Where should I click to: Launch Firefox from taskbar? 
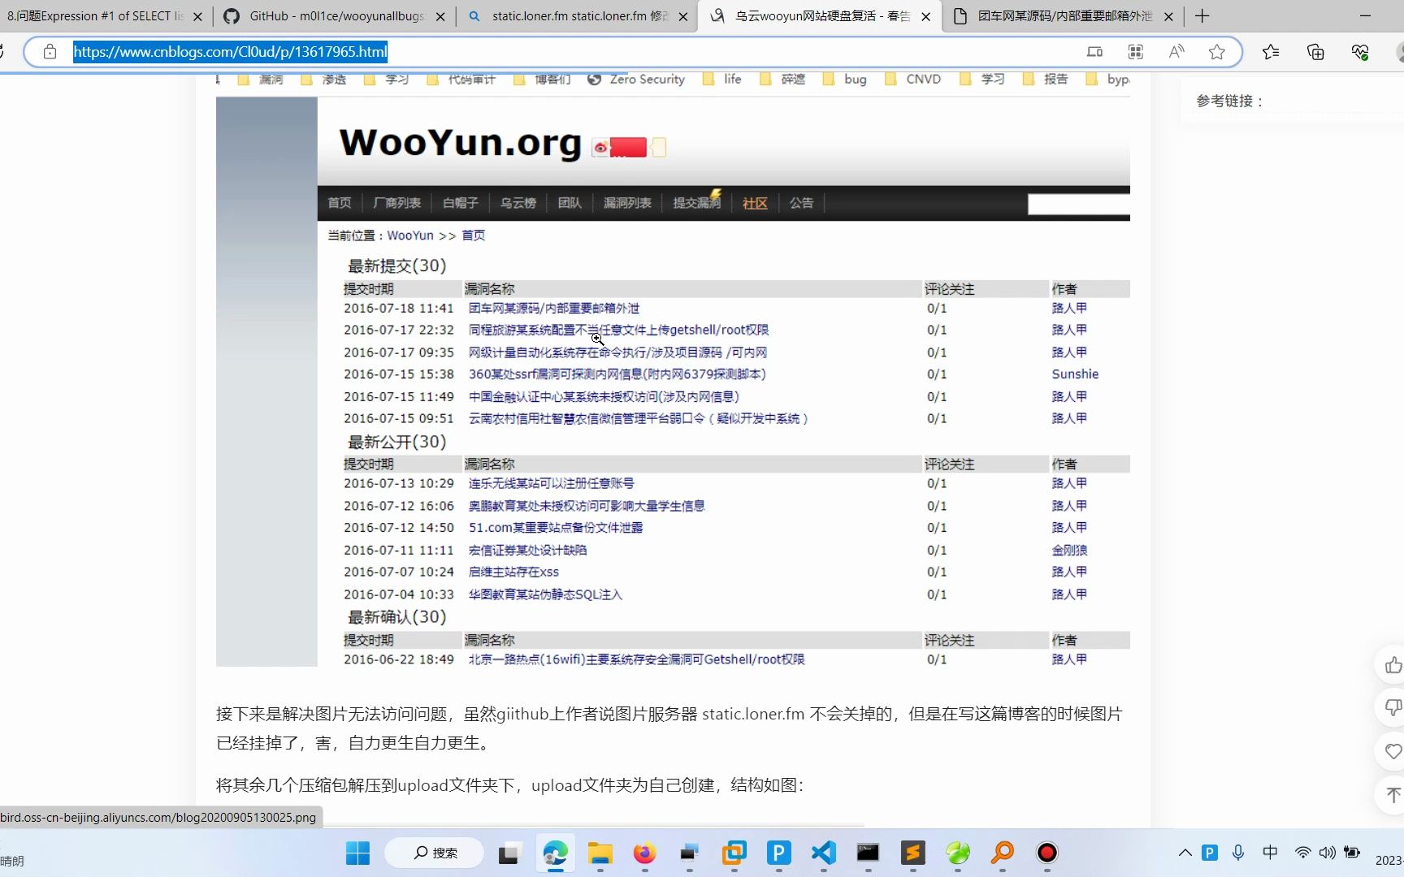[x=644, y=853]
